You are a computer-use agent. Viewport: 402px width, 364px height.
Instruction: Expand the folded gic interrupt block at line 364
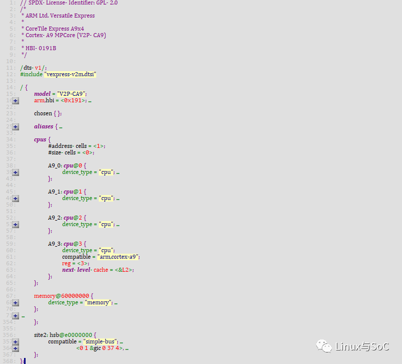pyautogui.click(x=15, y=348)
